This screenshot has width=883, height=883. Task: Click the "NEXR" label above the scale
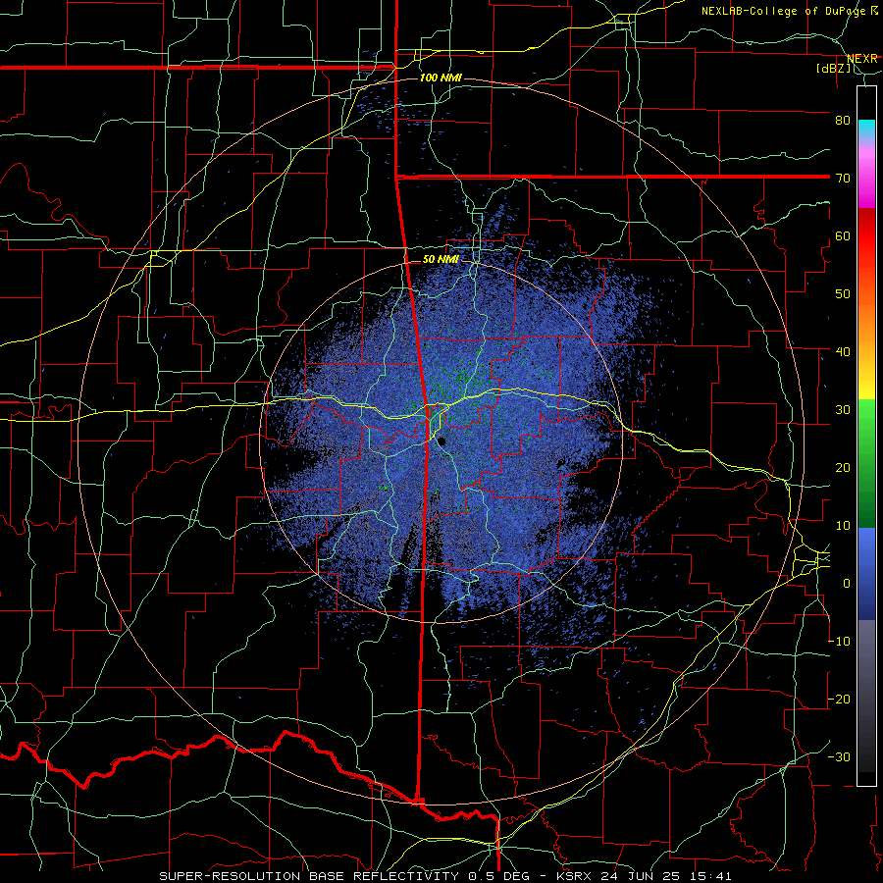(x=862, y=59)
